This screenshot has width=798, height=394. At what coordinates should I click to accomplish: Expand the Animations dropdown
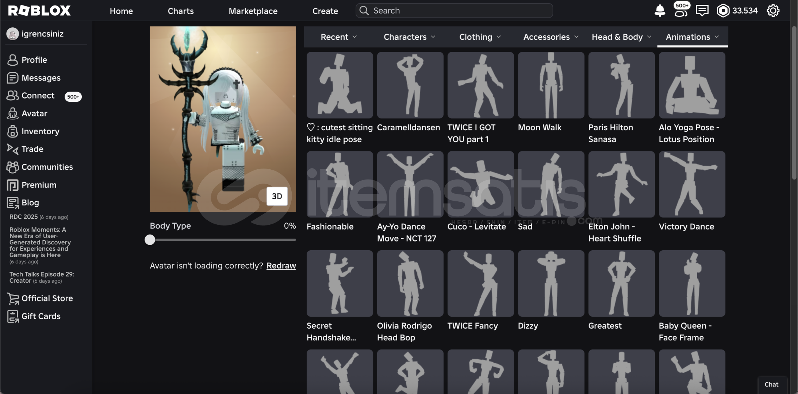pos(693,37)
